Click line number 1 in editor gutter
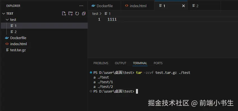Screen dimensions: 238x111 point(99,19)
